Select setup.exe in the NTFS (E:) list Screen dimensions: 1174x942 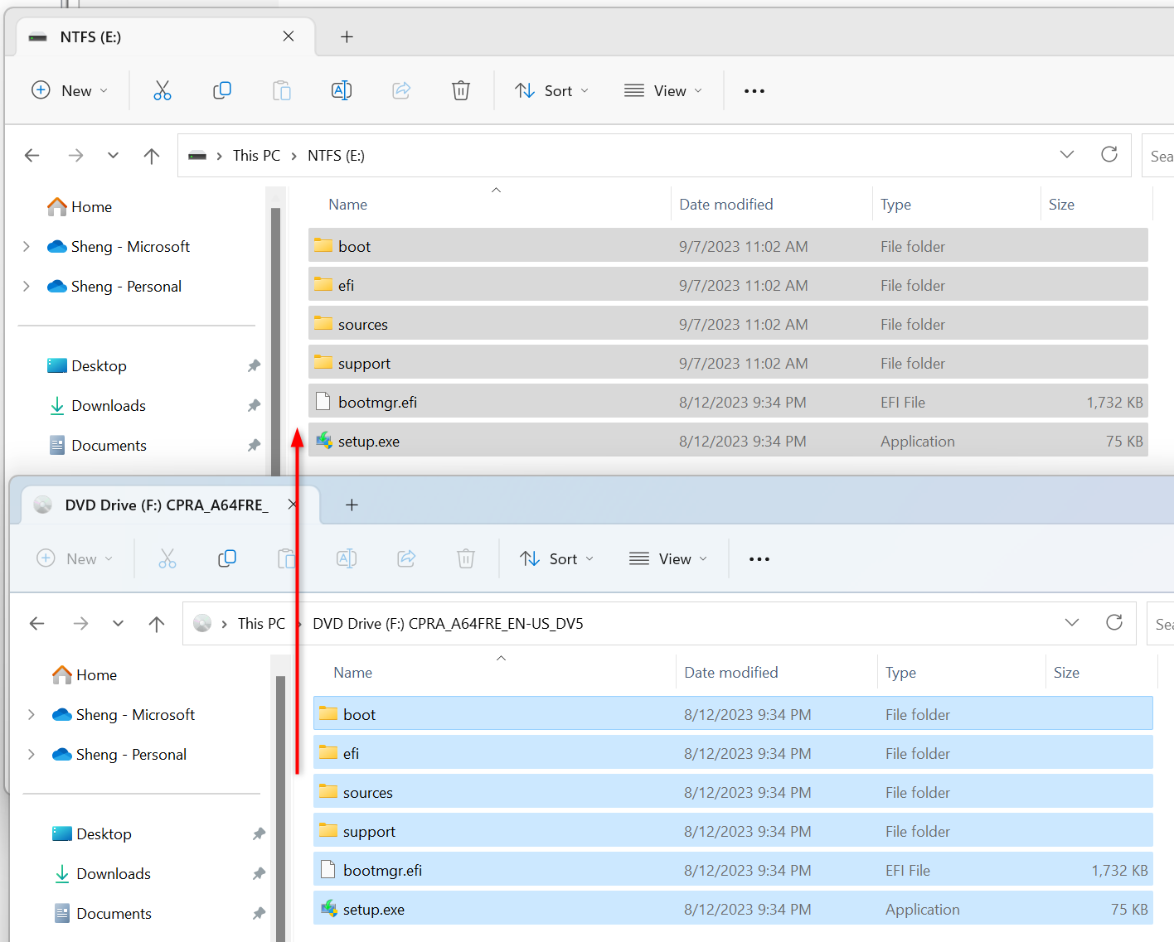coord(369,442)
